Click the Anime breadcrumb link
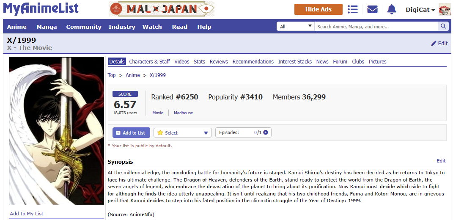 pos(132,75)
